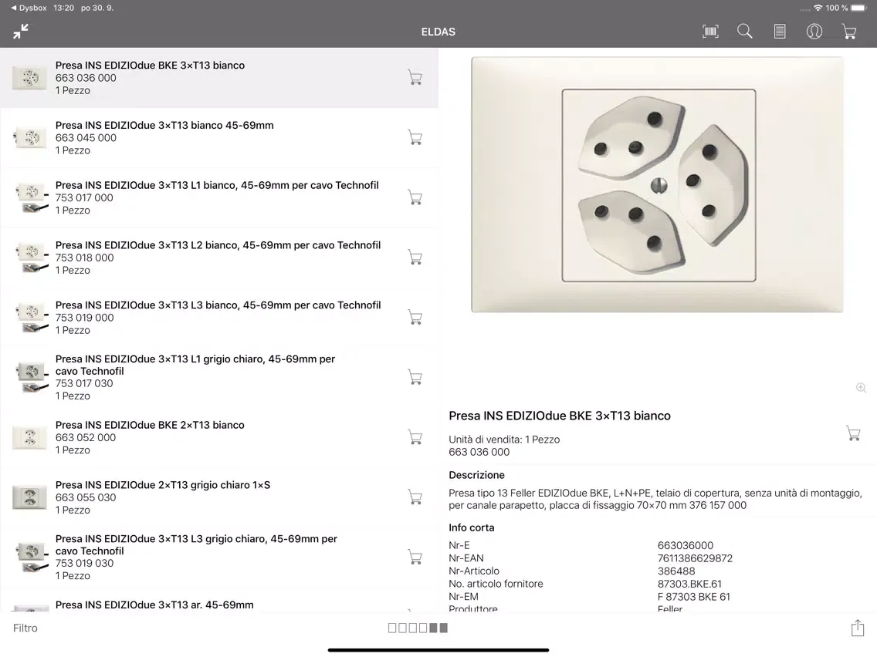Select thumbnail of 3×T13 L1 grigio chiaro item

pos(32,377)
